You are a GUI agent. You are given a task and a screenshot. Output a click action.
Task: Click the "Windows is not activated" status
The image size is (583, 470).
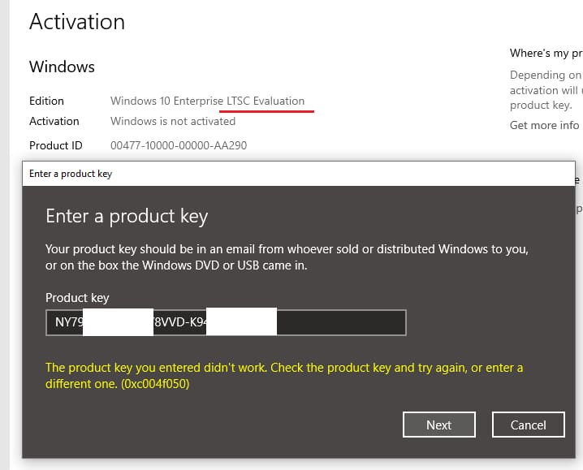(x=173, y=121)
